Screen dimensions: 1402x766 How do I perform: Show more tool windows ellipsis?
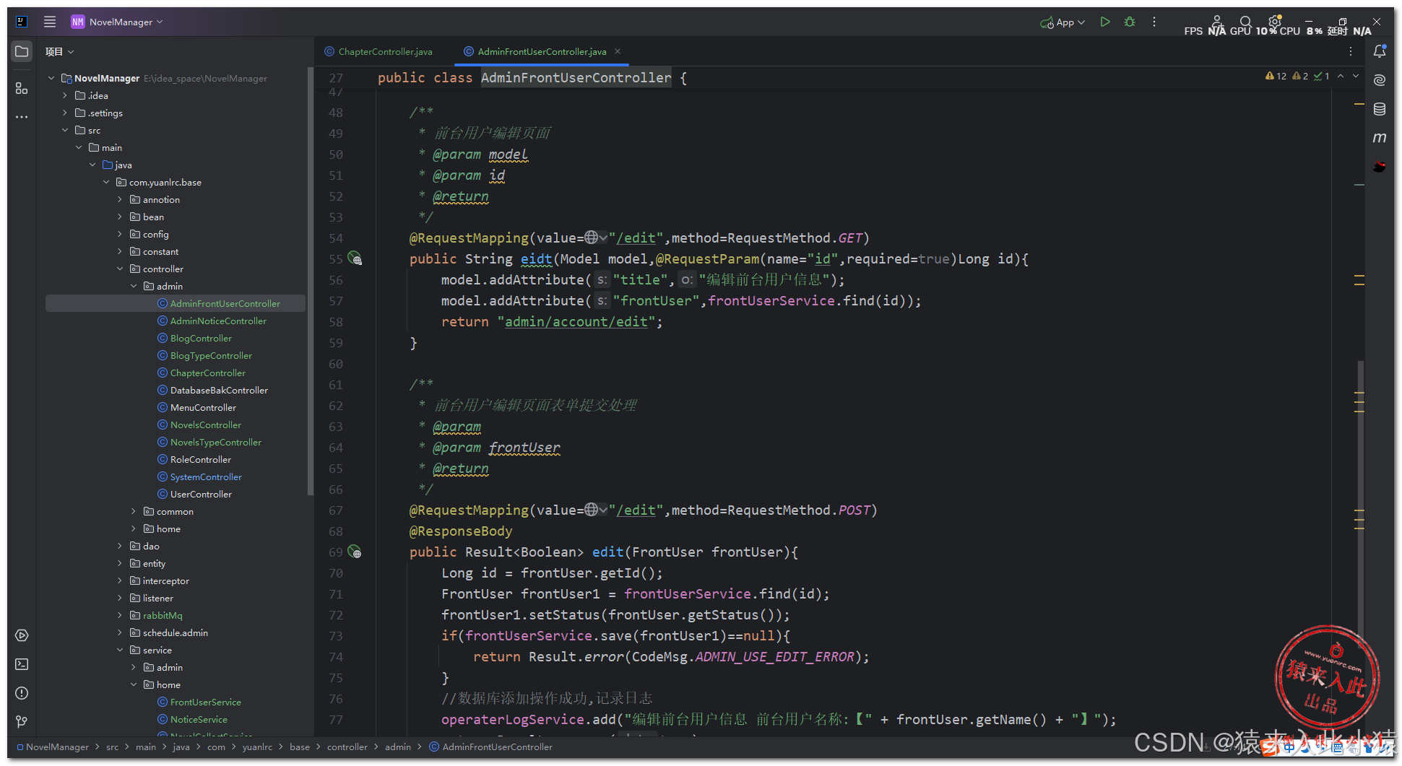(x=22, y=116)
